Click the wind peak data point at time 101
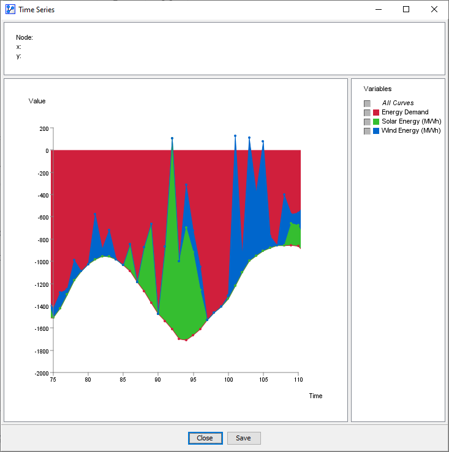The image size is (449, 452). coord(235,136)
